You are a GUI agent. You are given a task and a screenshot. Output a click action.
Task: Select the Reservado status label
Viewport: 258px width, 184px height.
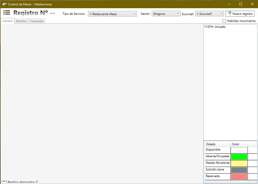(x=213, y=176)
